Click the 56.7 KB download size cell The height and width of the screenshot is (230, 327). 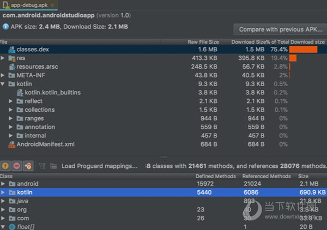point(253,66)
